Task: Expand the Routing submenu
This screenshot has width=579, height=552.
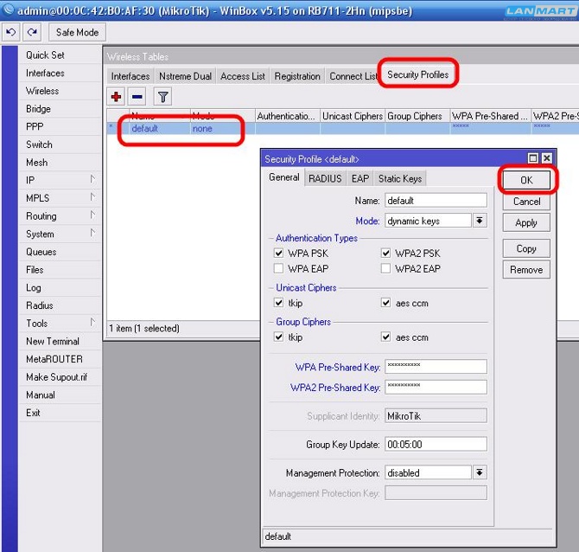Action: pyautogui.click(x=92, y=215)
